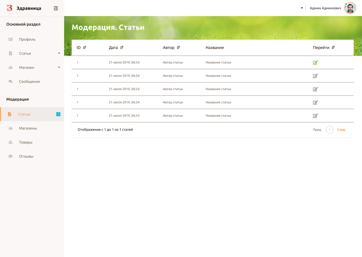Click the chat bubbles icon beside Сообщения
362x257 pixels.
coord(11,82)
